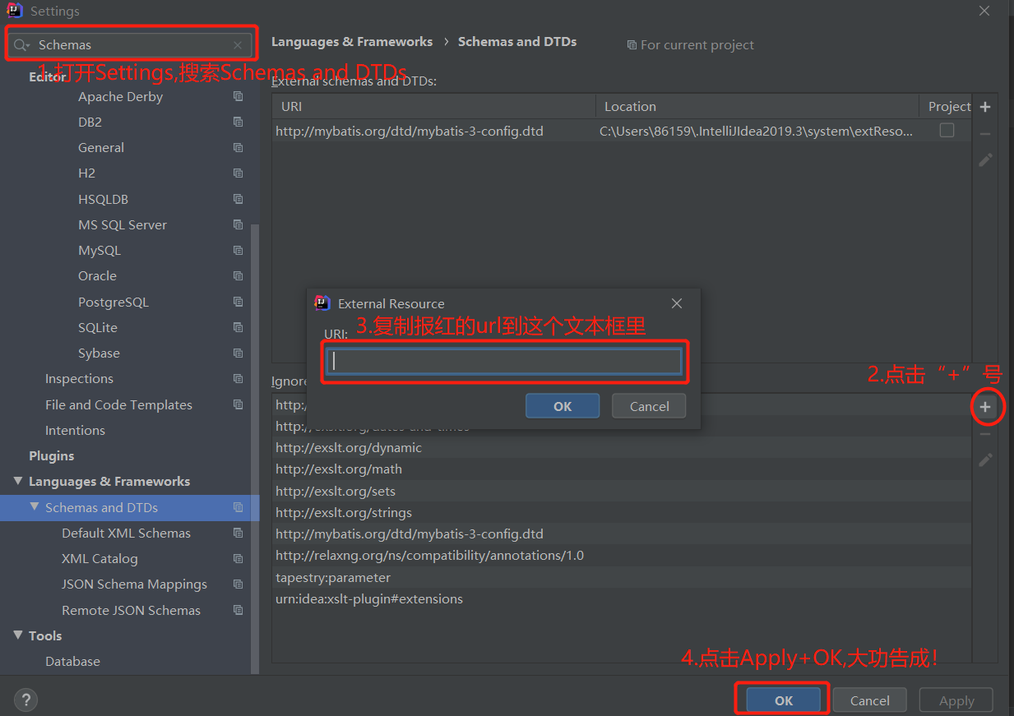Focus the URI text field
The height and width of the screenshot is (716, 1014).
504,361
